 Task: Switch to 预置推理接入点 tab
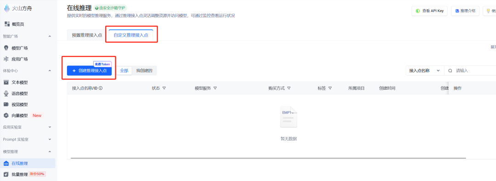pyautogui.click(x=87, y=35)
